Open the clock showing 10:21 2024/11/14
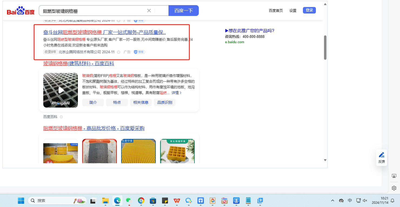The image size is (400, 207). (x=380, y=201)
